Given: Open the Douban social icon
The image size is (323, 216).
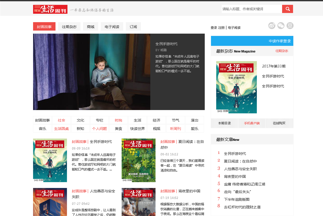Looking at the screenshot, I should (x=290, y=25).
